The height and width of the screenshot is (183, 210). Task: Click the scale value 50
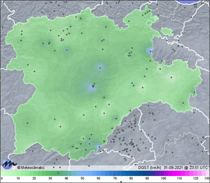click(x=82, y=178)
